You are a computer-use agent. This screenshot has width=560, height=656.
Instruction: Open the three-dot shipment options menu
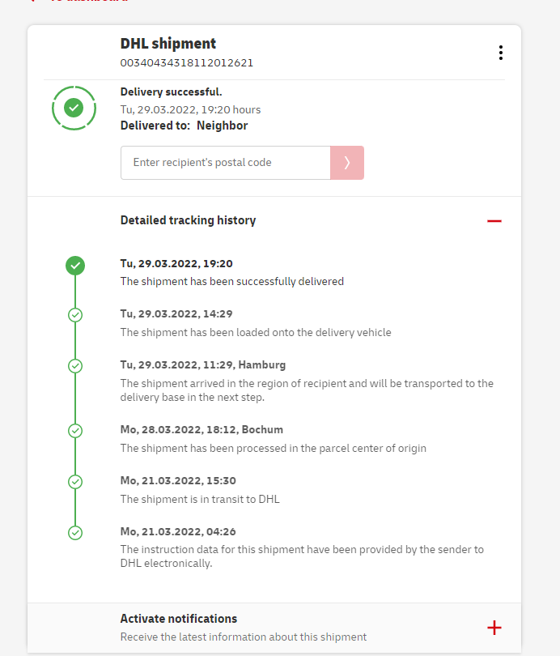click(501, 53)
